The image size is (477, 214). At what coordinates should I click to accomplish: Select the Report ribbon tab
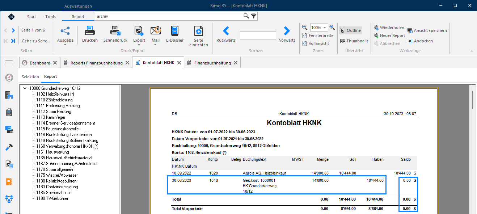pos(78,17)
